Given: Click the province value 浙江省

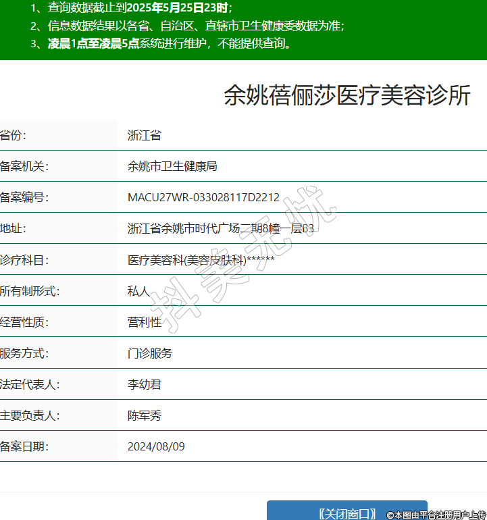Looking at the screenshot, I should 145,135.
